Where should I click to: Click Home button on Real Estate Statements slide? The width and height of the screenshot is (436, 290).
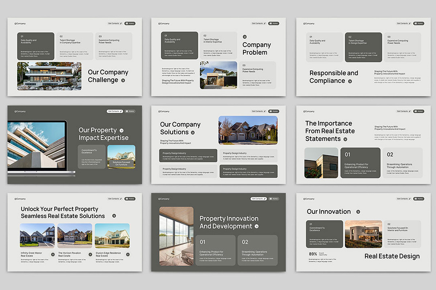pos(419,111)
